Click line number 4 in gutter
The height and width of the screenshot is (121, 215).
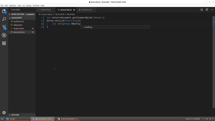tap(42, 27)
